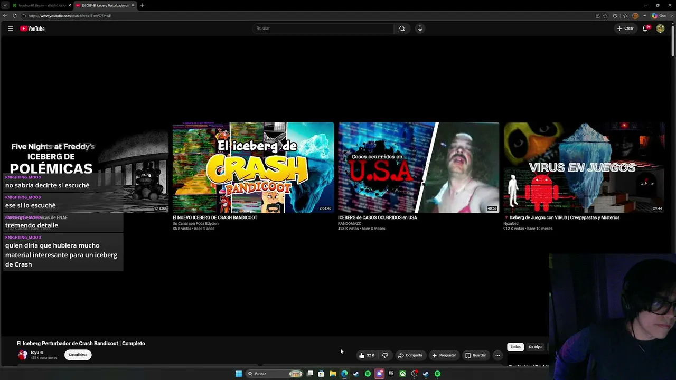The height and width of the screenshot is (380, 676).
Task: Open the split screen icon in address bar
Action: (x=597, y=16)
